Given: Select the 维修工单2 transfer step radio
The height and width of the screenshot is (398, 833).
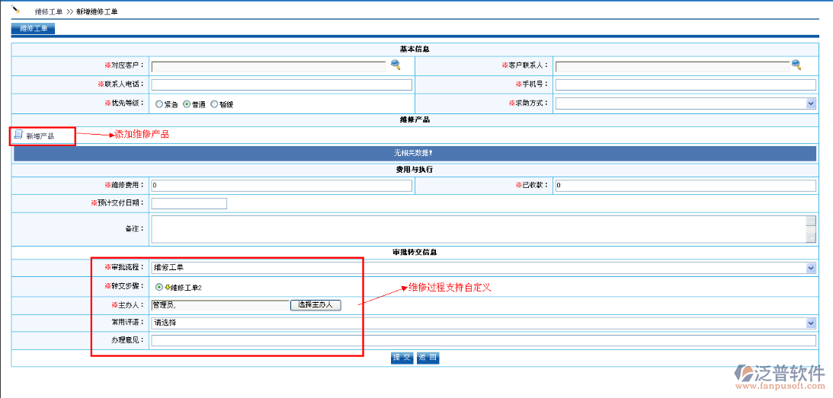Looking at the screenshot, I should click(x=159, y=287).
